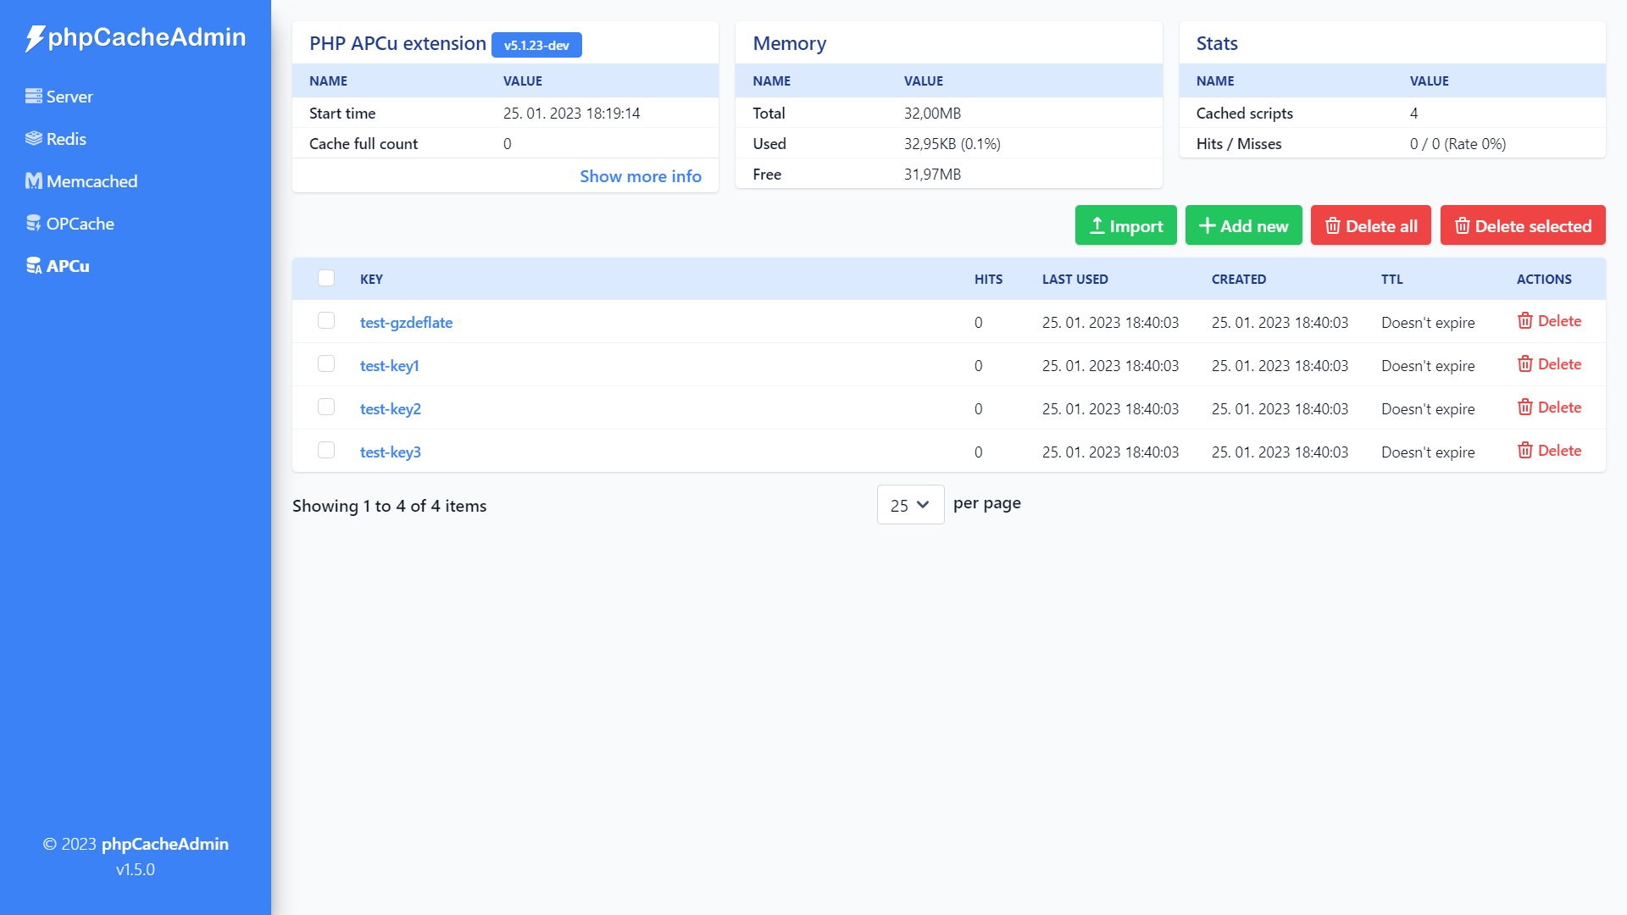Click the Add new button
1627x915 pixels.
point(1243,225)
